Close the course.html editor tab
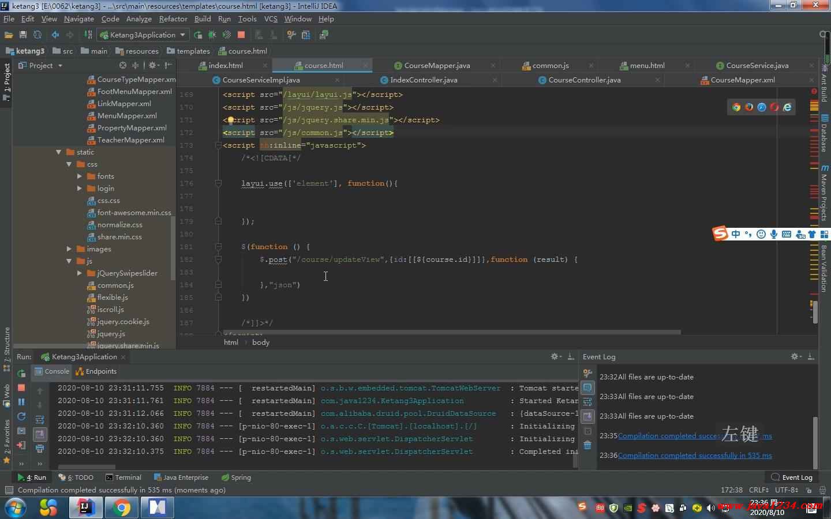 click(366, 66)
